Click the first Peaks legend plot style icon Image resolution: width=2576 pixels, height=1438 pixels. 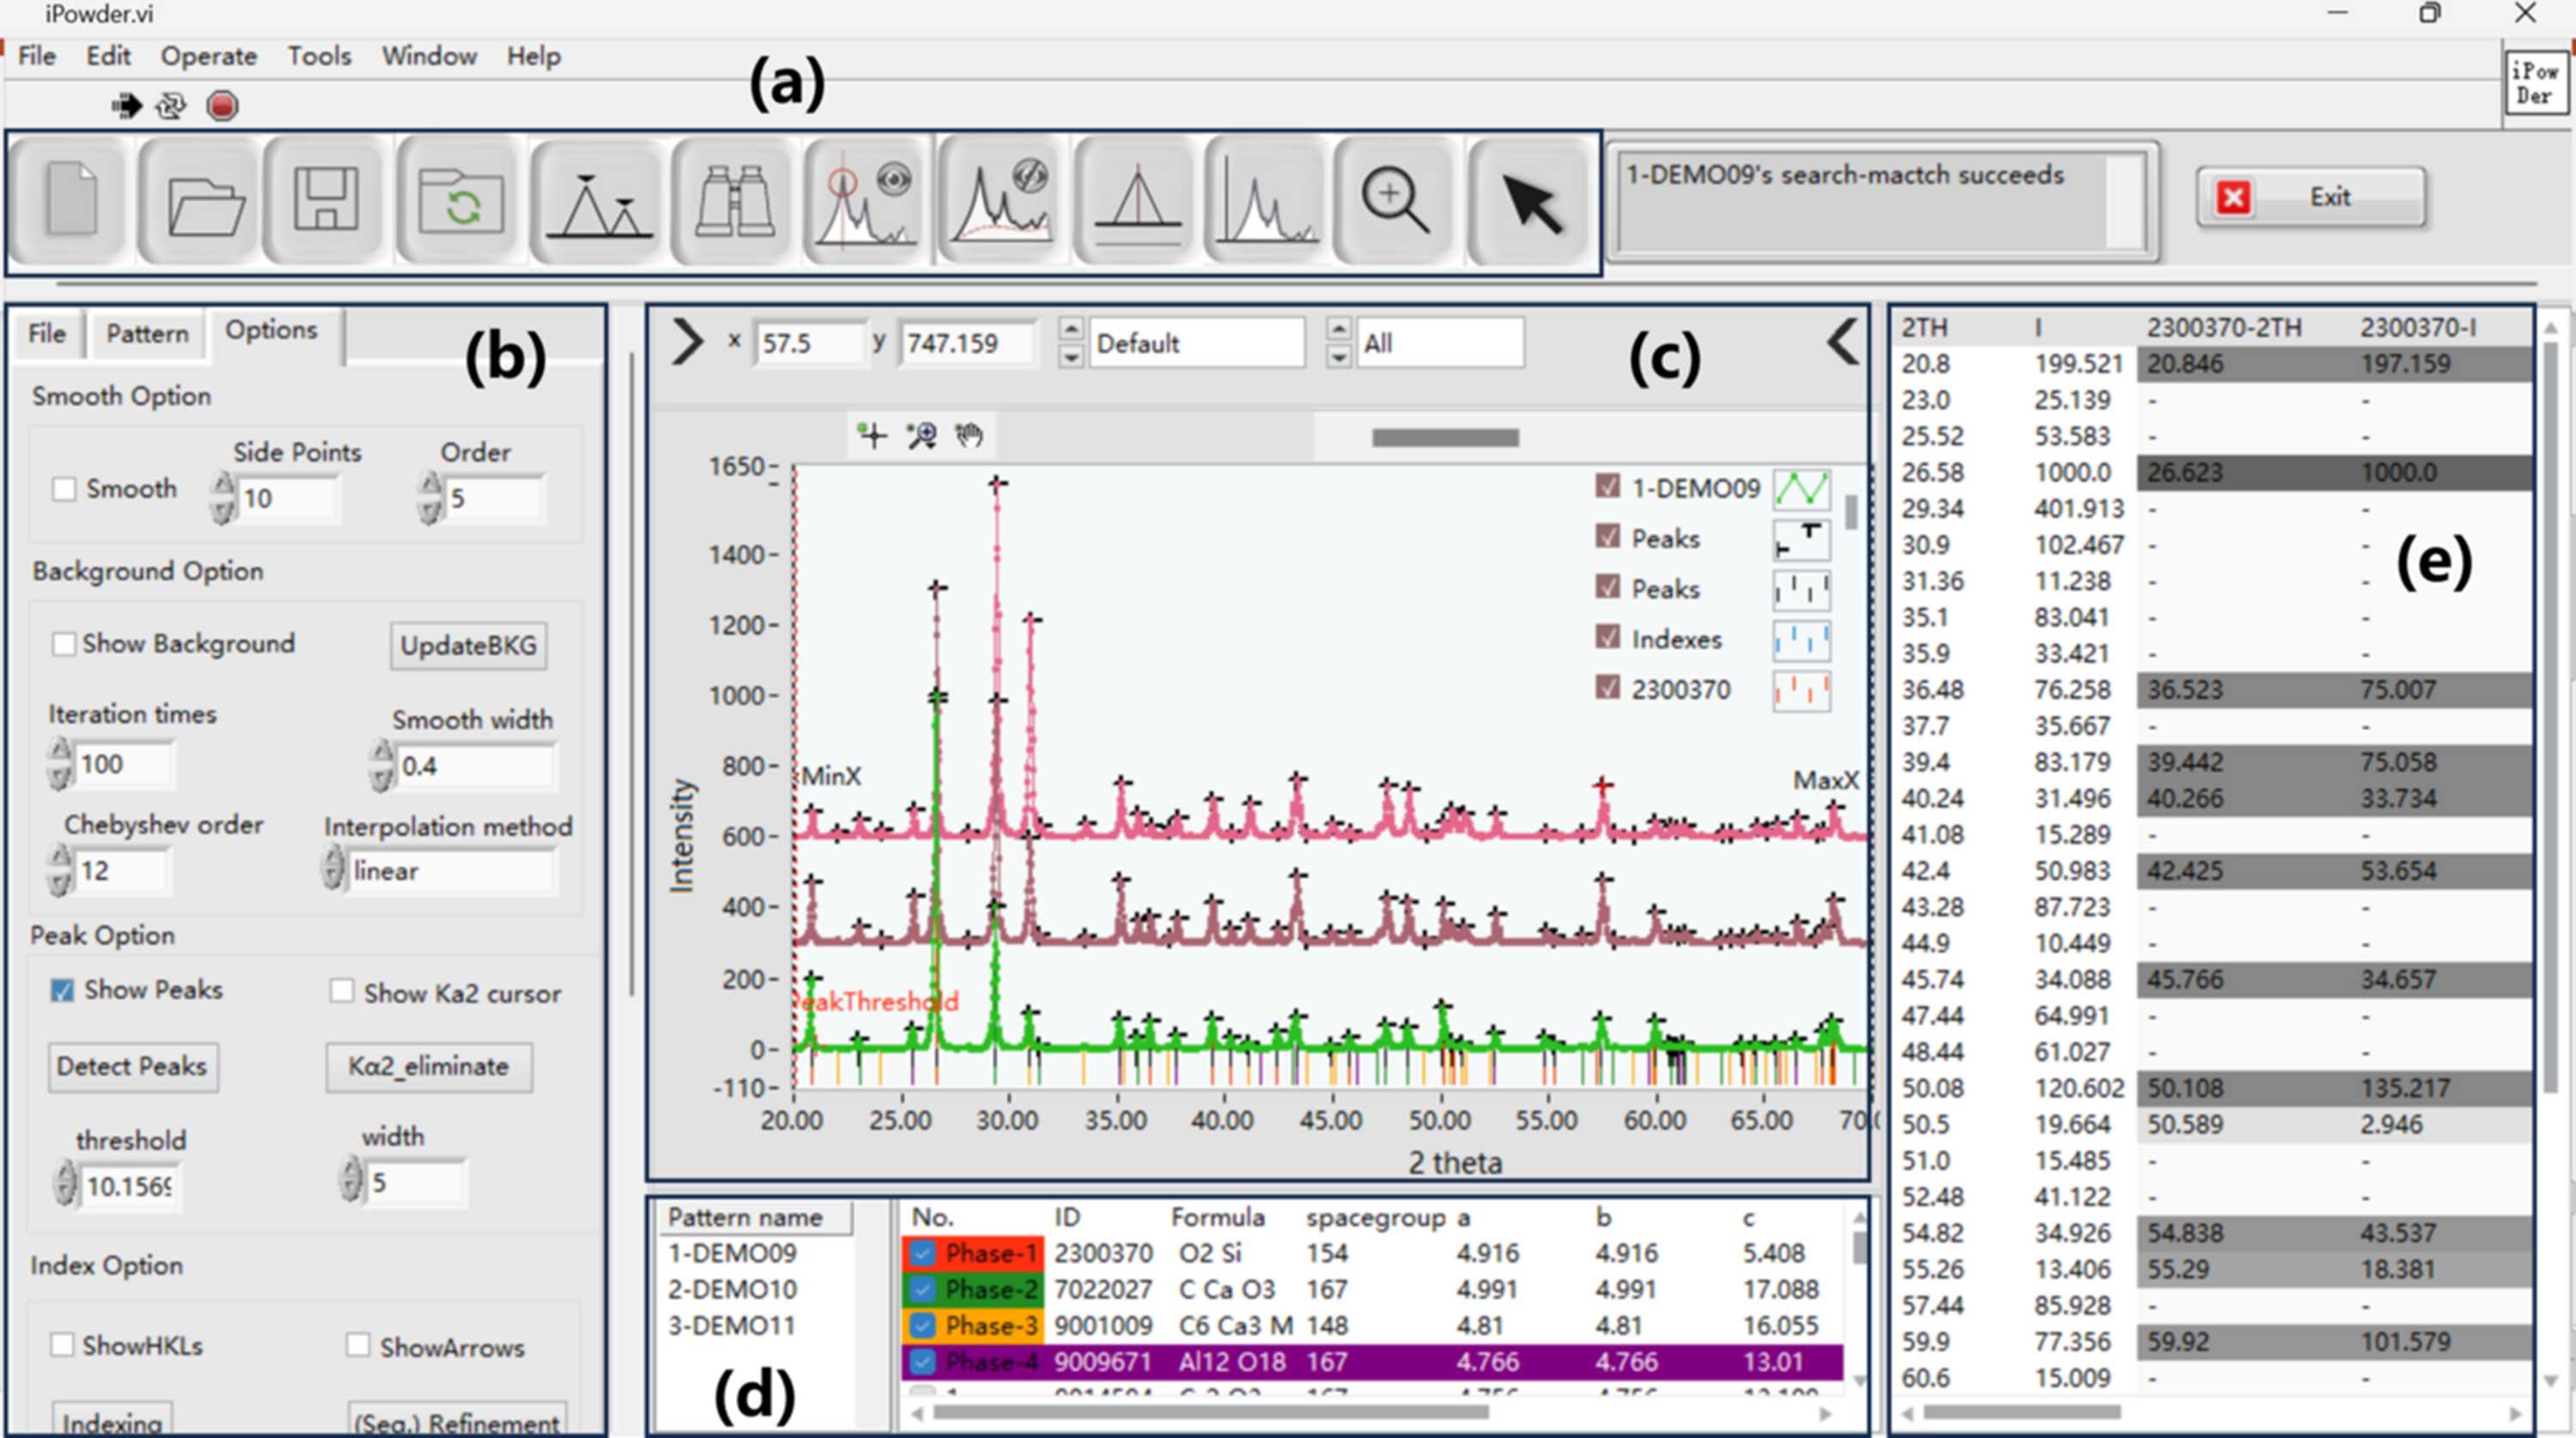[1802, 539]
